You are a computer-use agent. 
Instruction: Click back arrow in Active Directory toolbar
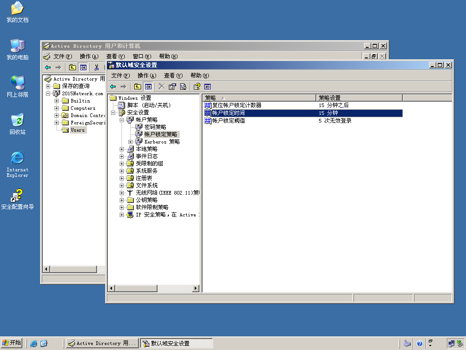(x=48, y=67)
